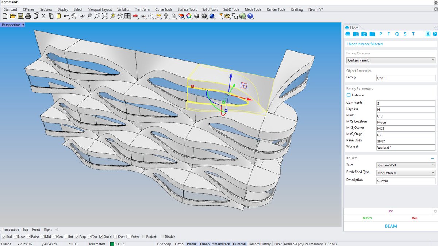Click the red car icon
Image resolution: width=438 pixels, height=246 pixels.
click(x=135, y=16)
